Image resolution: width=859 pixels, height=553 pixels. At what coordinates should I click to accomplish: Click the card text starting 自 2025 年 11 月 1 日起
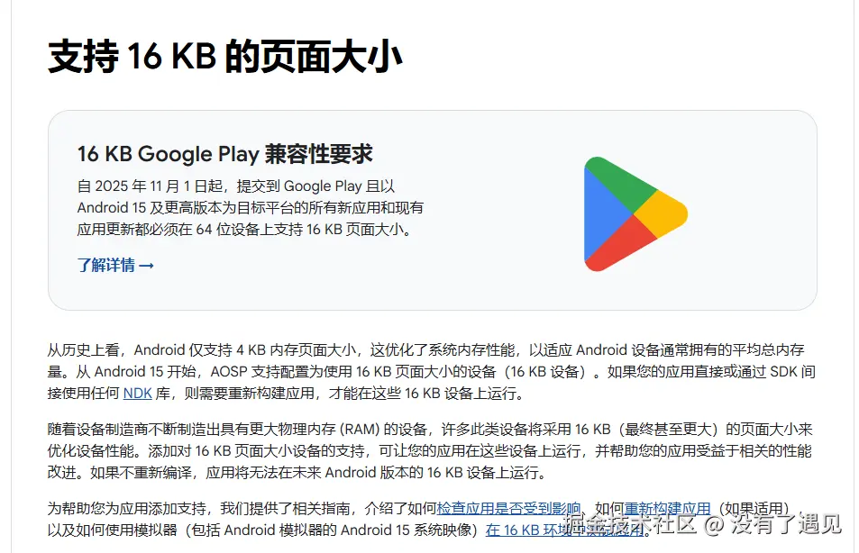coord(251,207)
